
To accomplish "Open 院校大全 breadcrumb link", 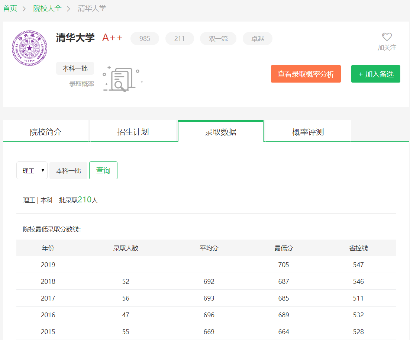I will pyautogui.click(x=47, y=9).
